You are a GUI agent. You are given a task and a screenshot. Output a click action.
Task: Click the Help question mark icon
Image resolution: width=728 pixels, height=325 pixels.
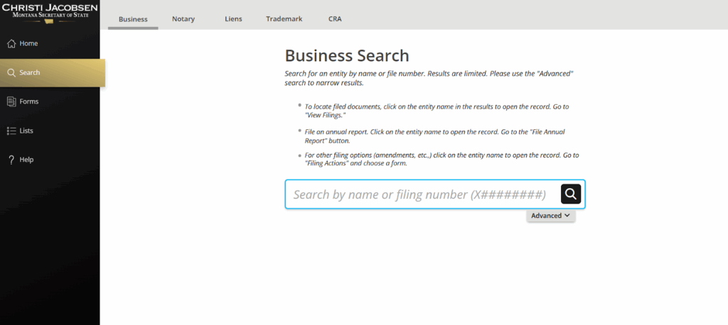coord(11,160)
